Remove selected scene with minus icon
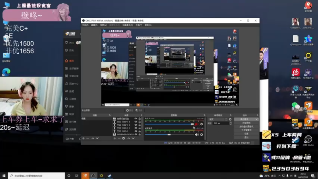318x179 pixels. (87, 138)
